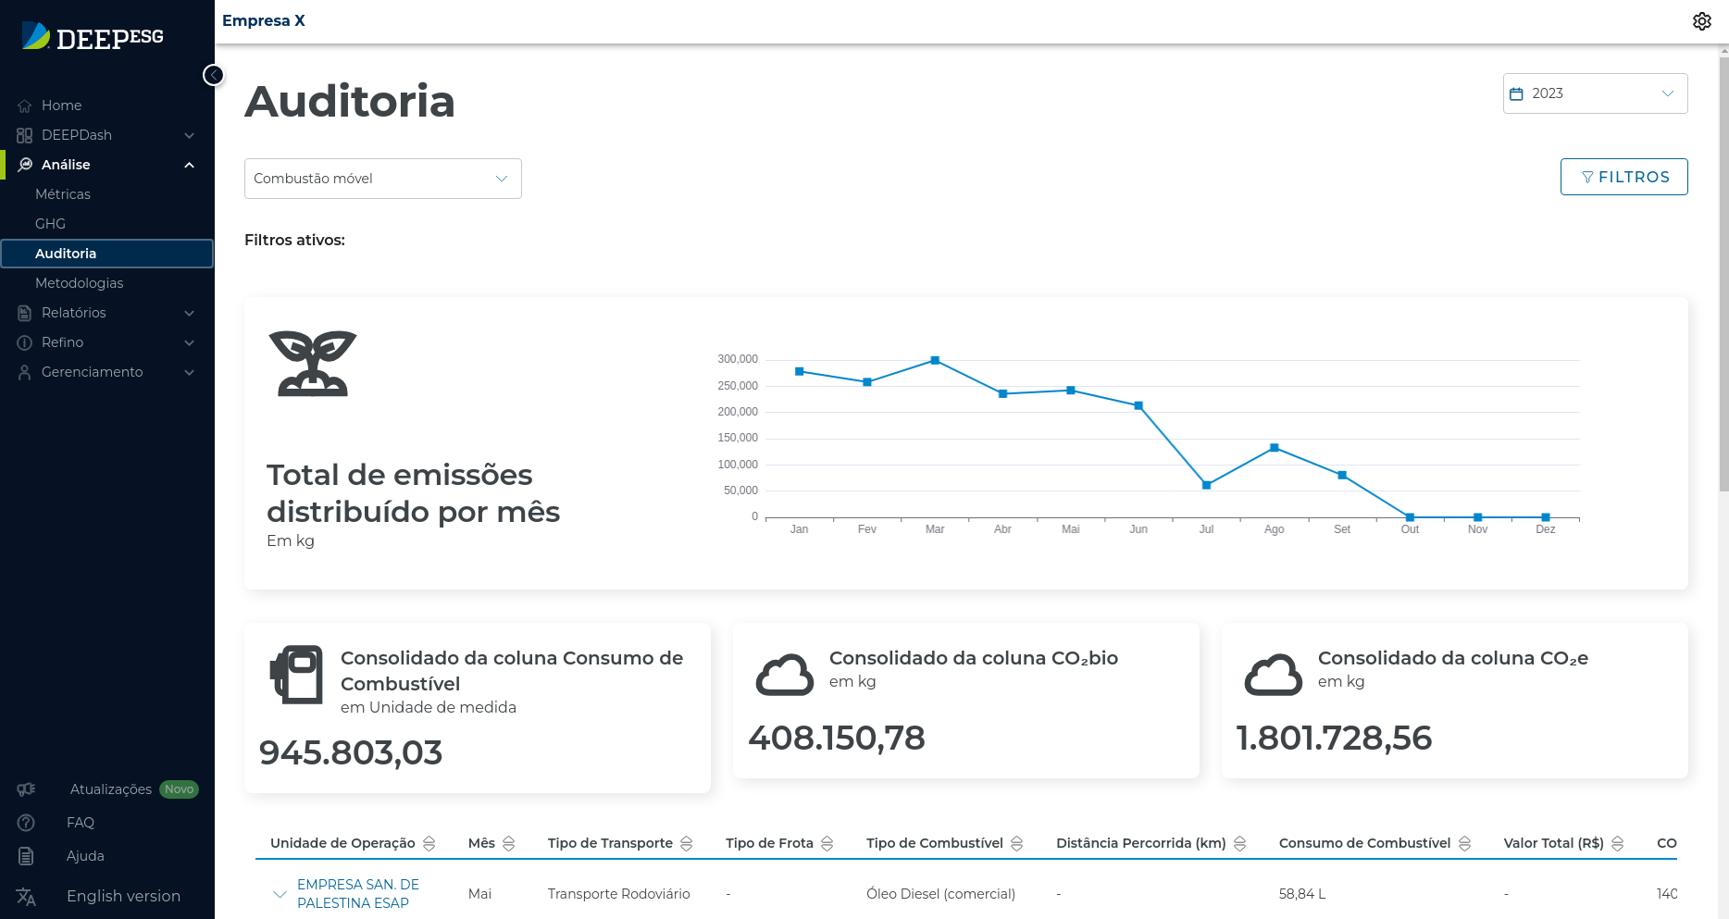Screen dimensions: 1729x919
Task: Open the settings gear icon
Action: (x=1701, y=21)
